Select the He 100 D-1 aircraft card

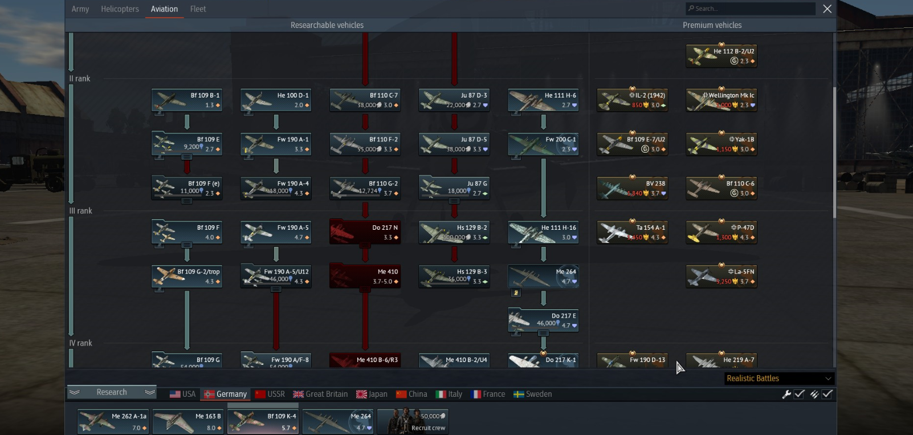click(276, 100)
